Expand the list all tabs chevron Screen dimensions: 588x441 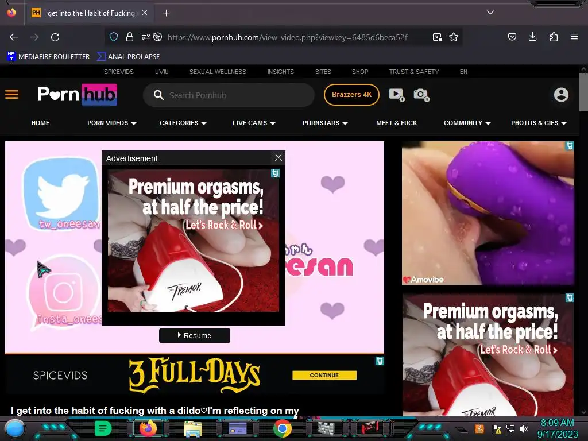click(490, 13)
